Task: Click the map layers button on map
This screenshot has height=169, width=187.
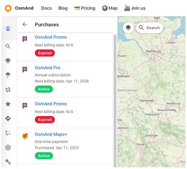Action: [x=128, y=28]
